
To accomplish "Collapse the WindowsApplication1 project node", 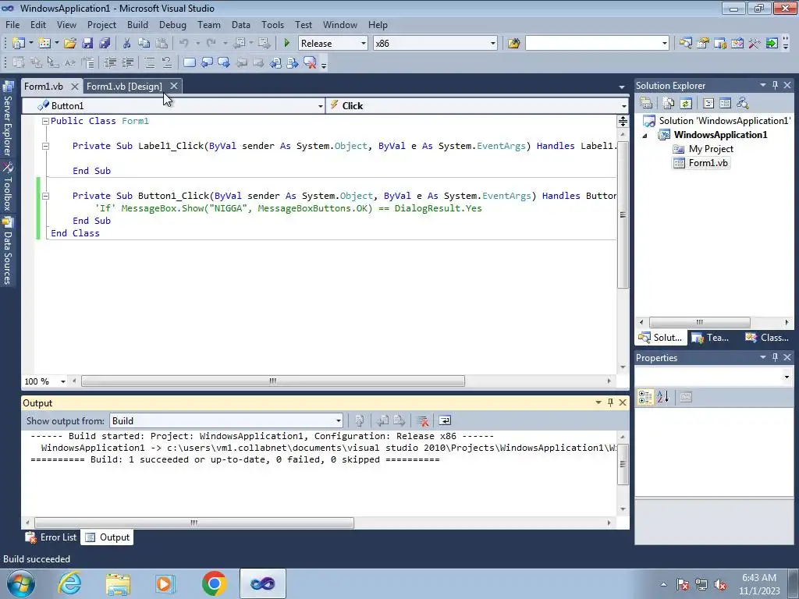I will 645,136.
